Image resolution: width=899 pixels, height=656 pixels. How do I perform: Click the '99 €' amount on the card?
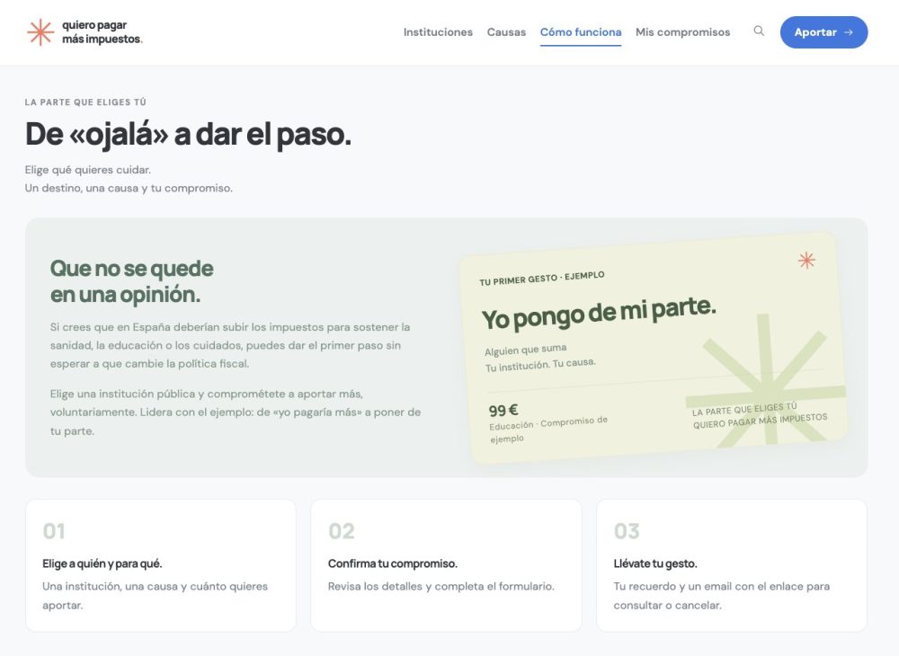tap(503, 410)
